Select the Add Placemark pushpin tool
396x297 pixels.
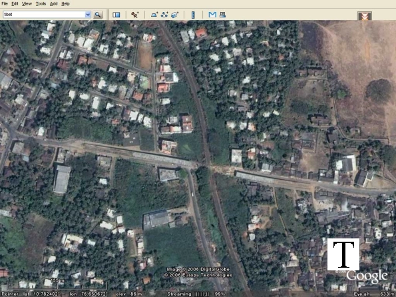pos(134,15)
